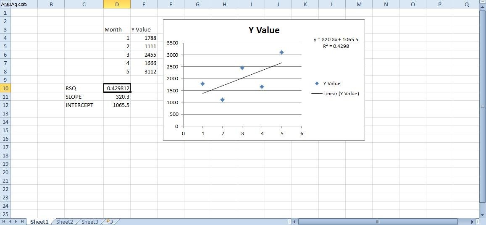486x225 pixels.
Task: Click the vertical scrollbar on right edge
Action: pyautogui.click(x=483, y=106)
